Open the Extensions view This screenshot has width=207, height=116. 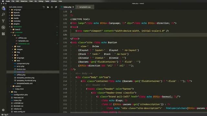click(x=3, y=34)
